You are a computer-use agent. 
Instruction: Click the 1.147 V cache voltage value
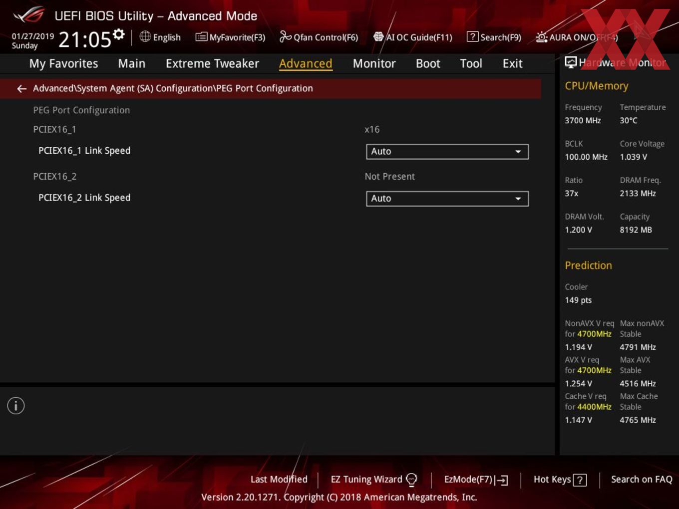pos(578,420)
